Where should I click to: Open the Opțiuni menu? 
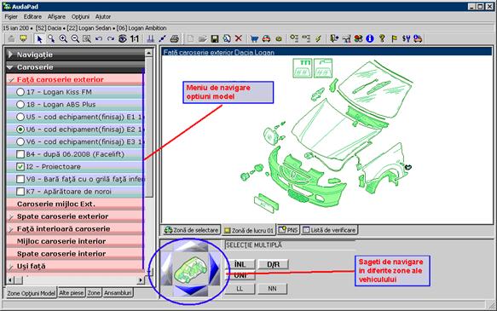point(80,17)
